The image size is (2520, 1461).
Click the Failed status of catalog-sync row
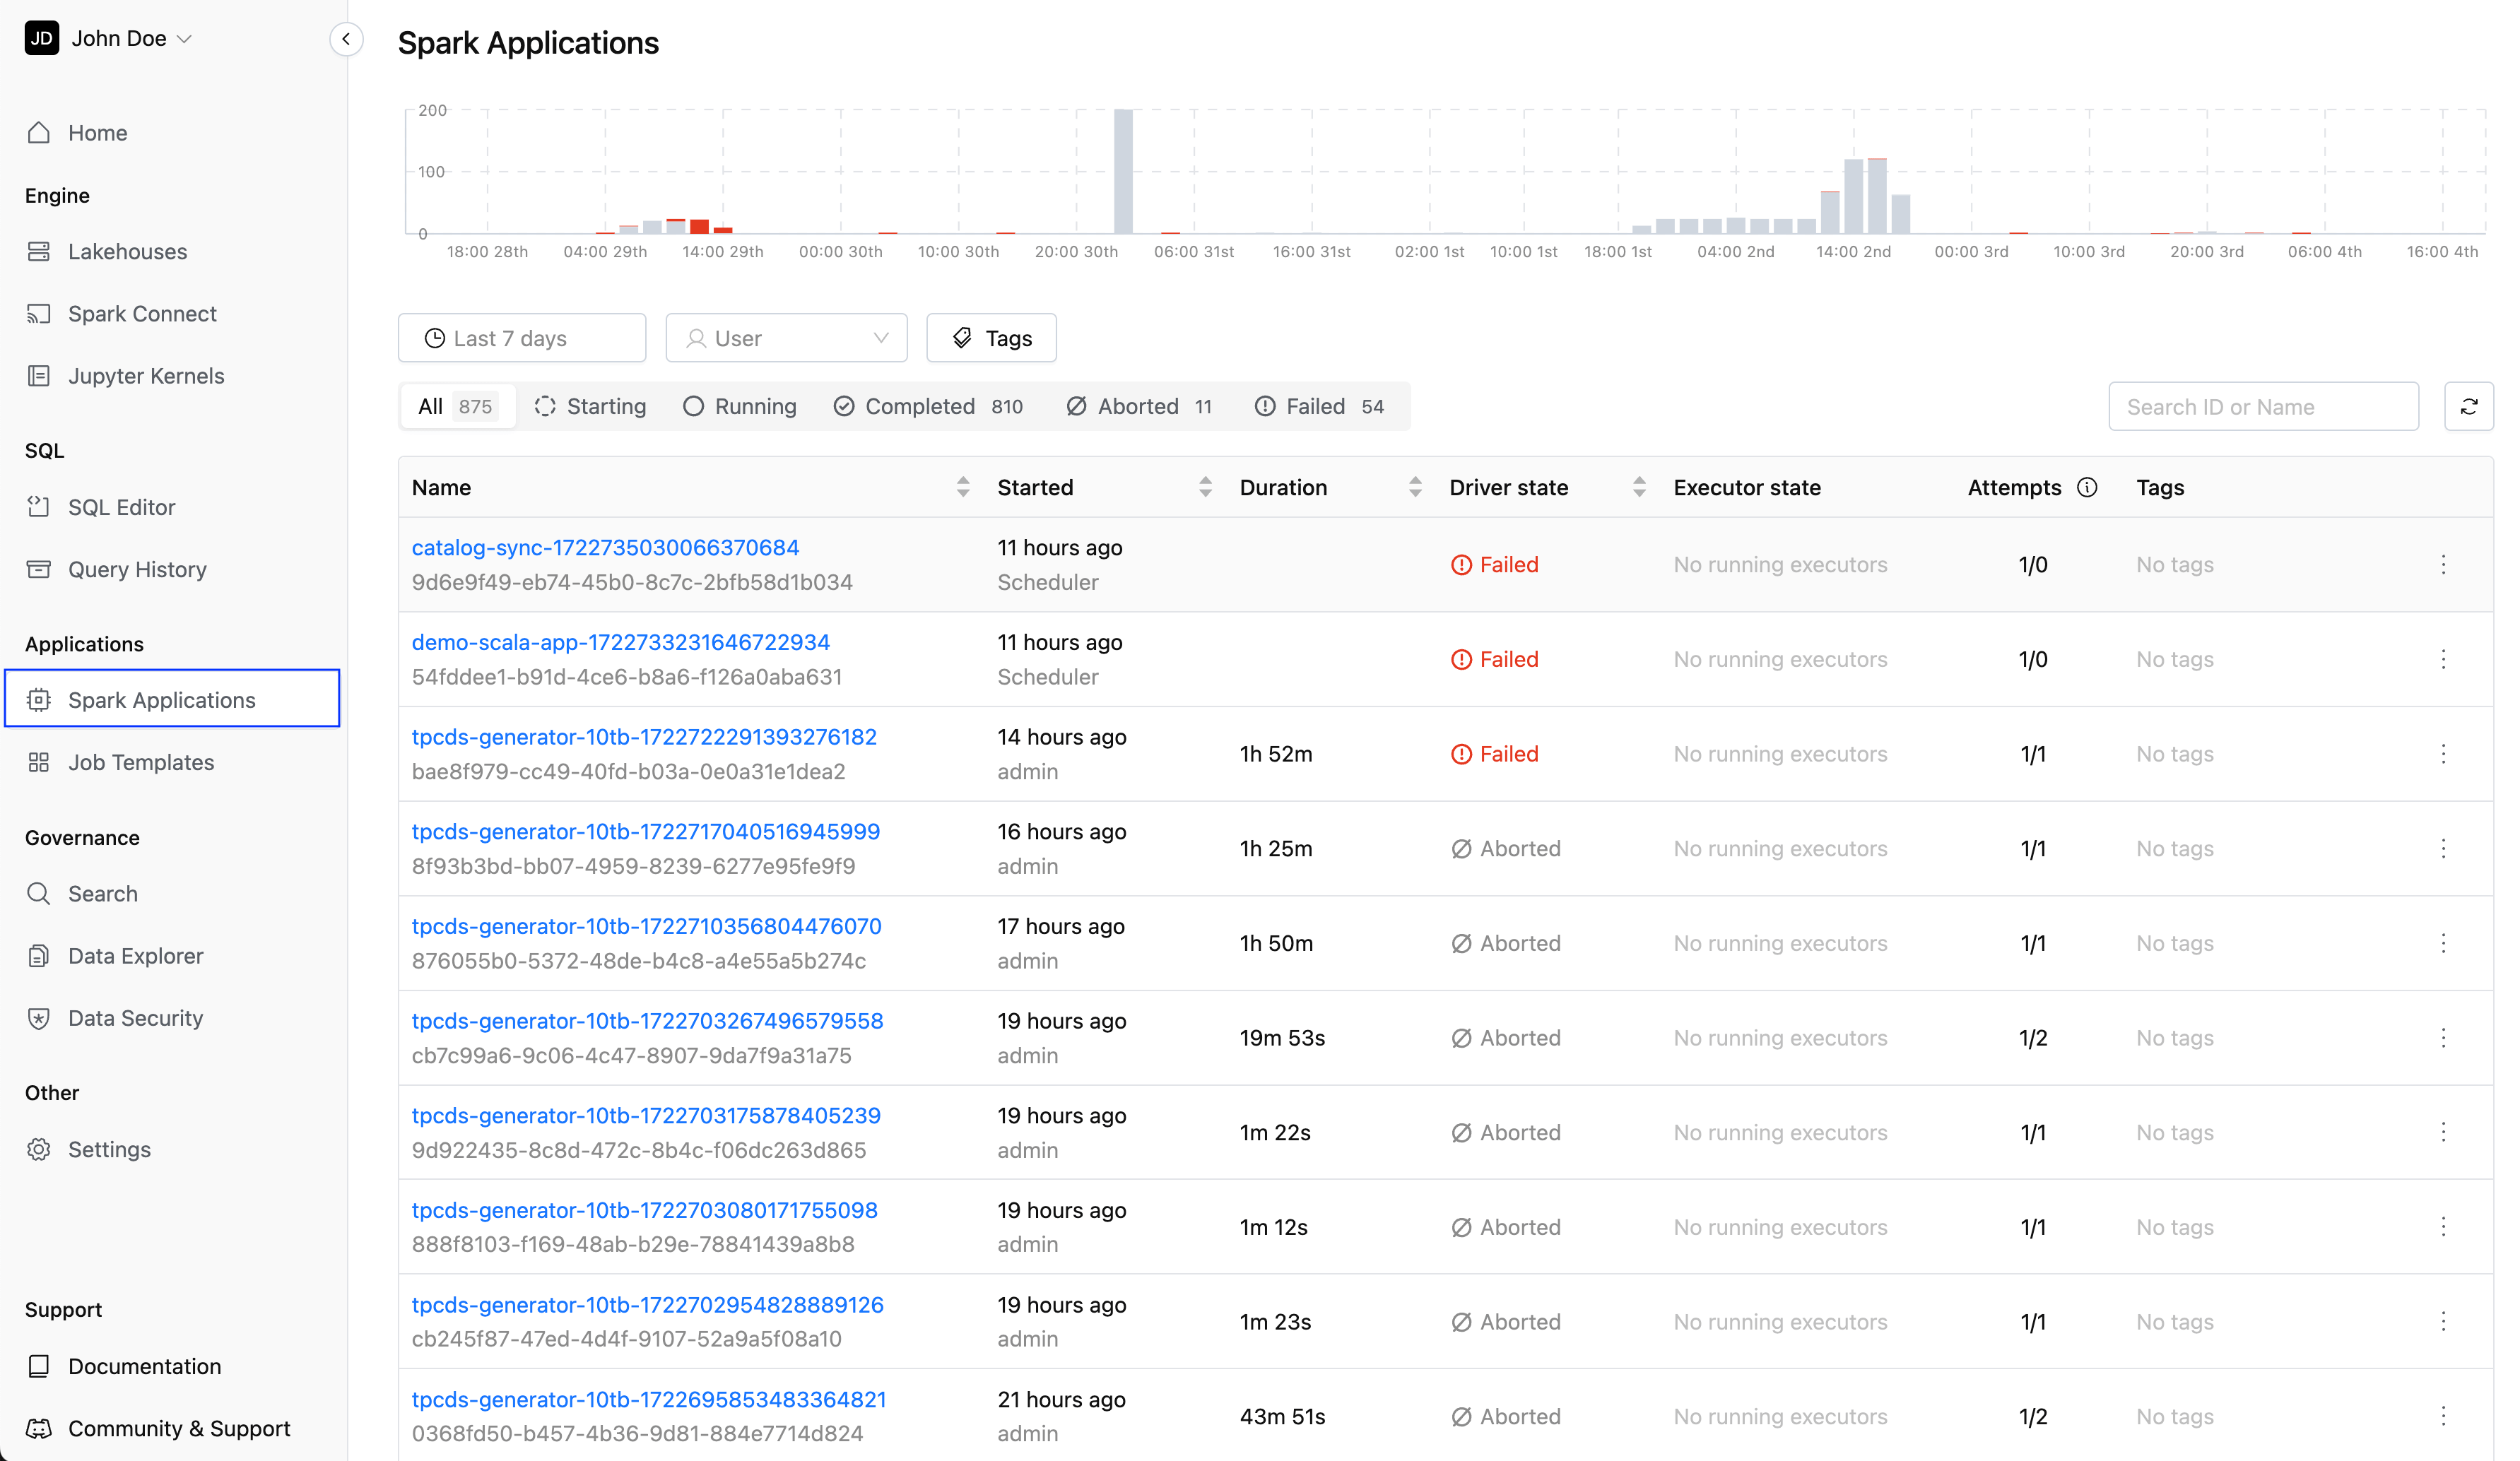point(1494,565)
